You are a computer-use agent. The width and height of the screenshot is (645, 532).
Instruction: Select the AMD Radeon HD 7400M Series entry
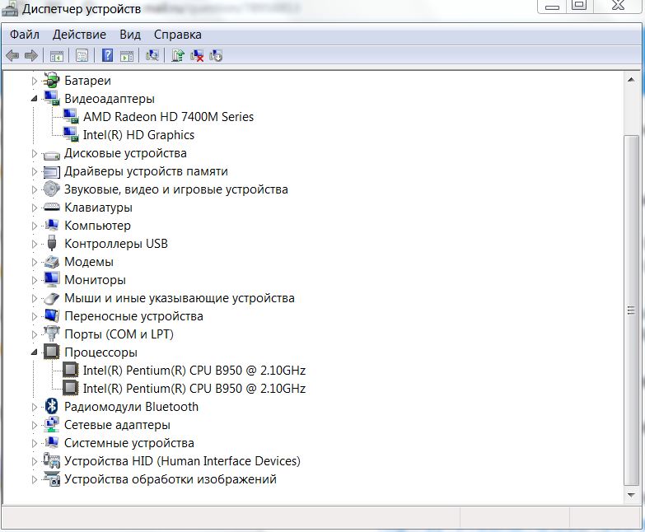click(168, 117)
